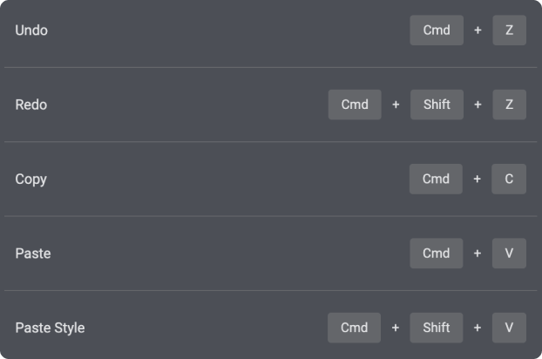Click the Shift key in the Paste Style row
The height and width of the screenshot is (359, 542).
click(x=437, y=329)
